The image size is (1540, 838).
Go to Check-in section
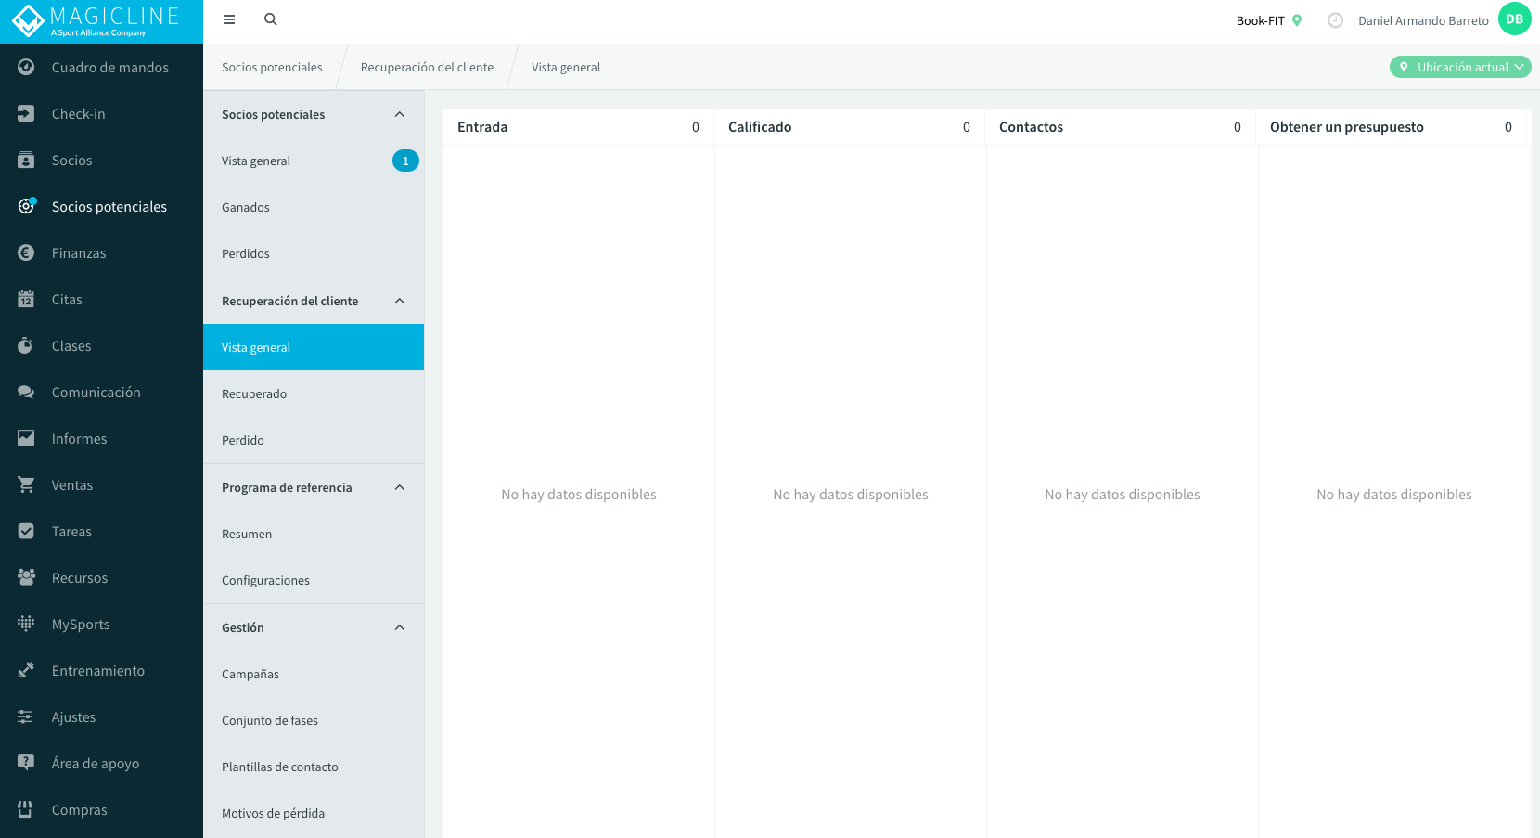click(x=101, y=113)
